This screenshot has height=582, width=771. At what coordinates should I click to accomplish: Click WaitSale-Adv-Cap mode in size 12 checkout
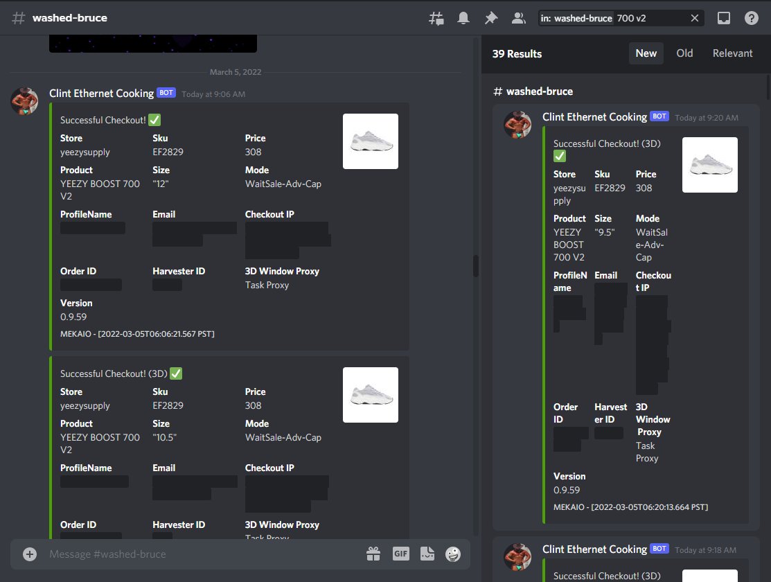pos(283,184)
